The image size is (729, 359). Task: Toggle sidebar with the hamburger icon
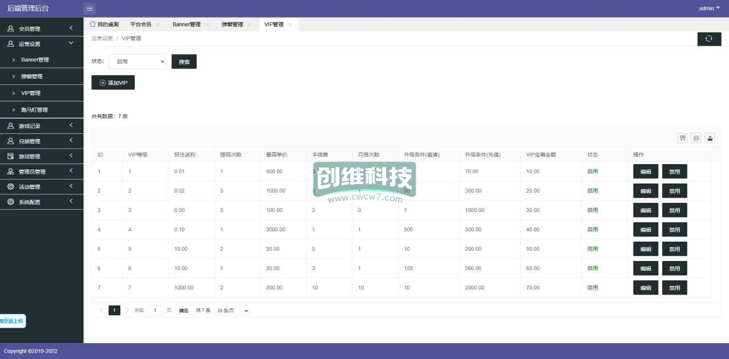(90, 9)
